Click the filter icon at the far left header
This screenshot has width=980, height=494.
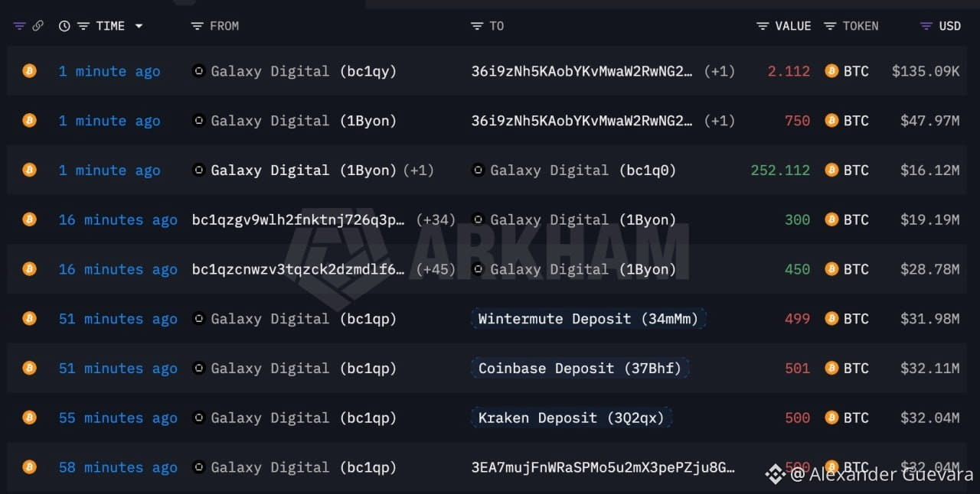coord(20,26)
